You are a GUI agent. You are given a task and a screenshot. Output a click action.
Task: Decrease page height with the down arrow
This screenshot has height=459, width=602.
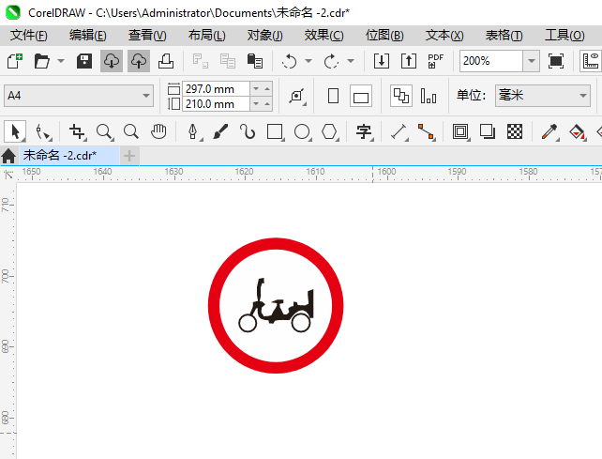pyautogui.click(x=256, y=104)
